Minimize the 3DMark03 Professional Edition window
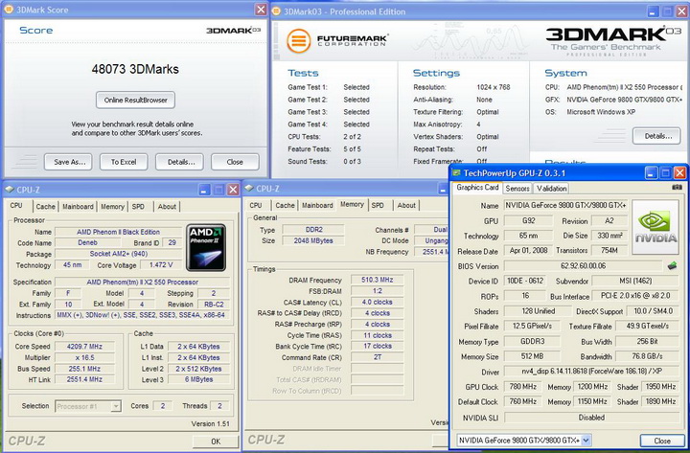The image size is (690, 453). (654, 11)
